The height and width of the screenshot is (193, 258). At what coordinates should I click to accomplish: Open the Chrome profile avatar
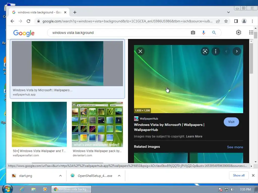click(244, 21)
